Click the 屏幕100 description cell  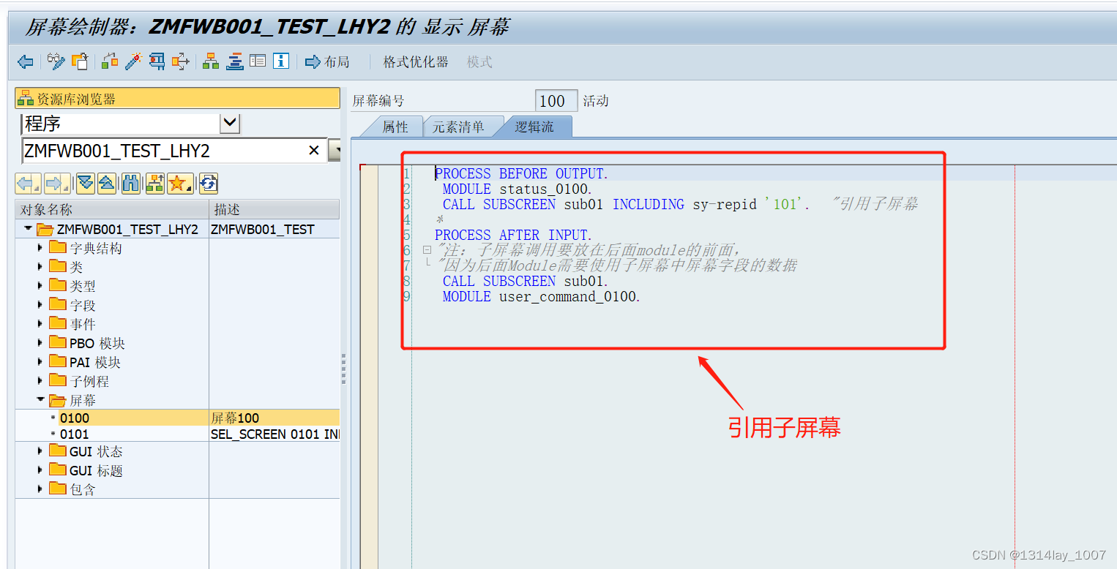click(x=274, y=418)
